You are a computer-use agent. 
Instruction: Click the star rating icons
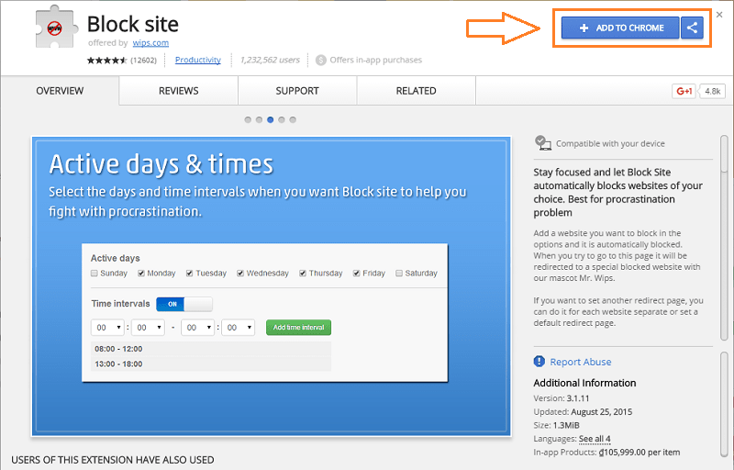pos(106,61)
